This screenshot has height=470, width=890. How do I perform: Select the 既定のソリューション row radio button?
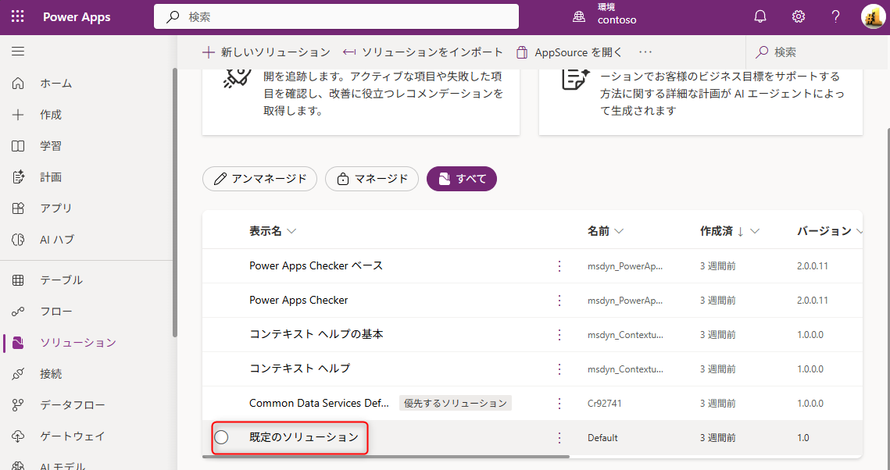[221, 437]
